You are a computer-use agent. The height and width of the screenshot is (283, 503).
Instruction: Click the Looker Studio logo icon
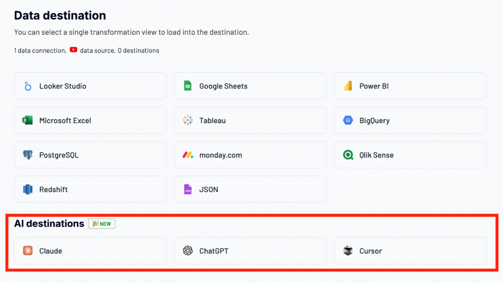click(28, 86)
